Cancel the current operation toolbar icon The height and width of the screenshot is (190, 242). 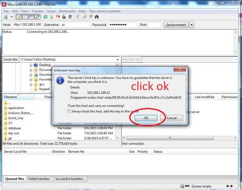[58, 17]
